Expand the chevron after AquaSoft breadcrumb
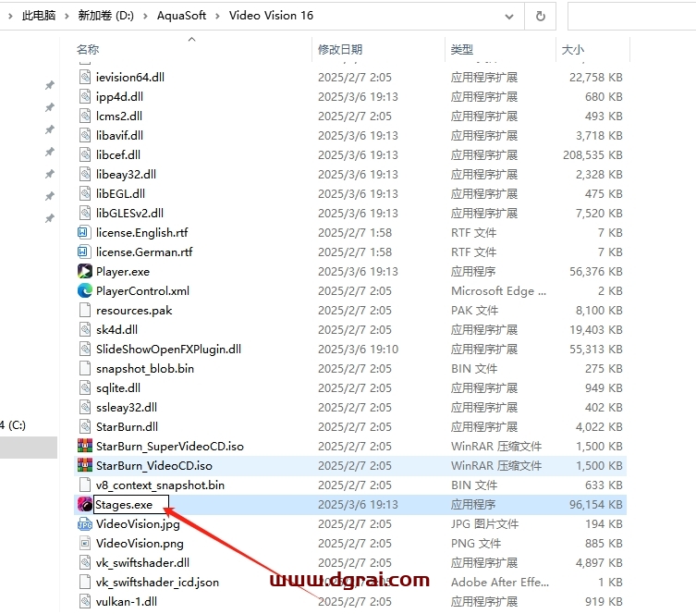The image size is (696, 614). pos(217,16)
